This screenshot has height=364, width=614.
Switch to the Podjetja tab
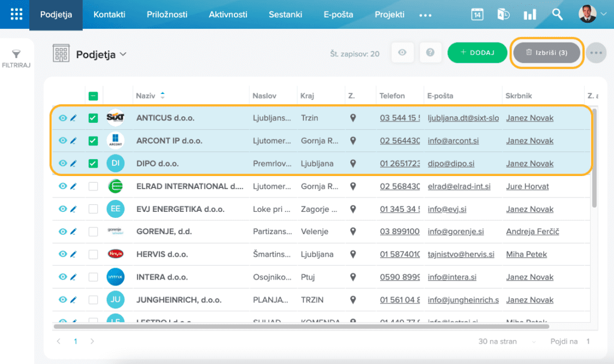(56, 14)
